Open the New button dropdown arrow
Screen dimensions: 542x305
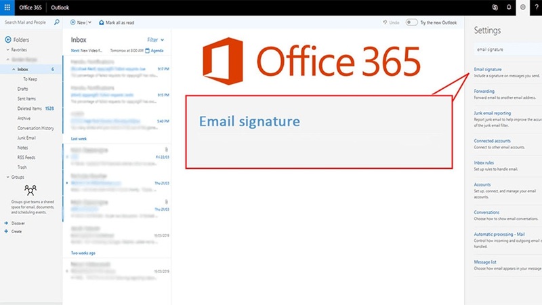click(x=89, y=22)
